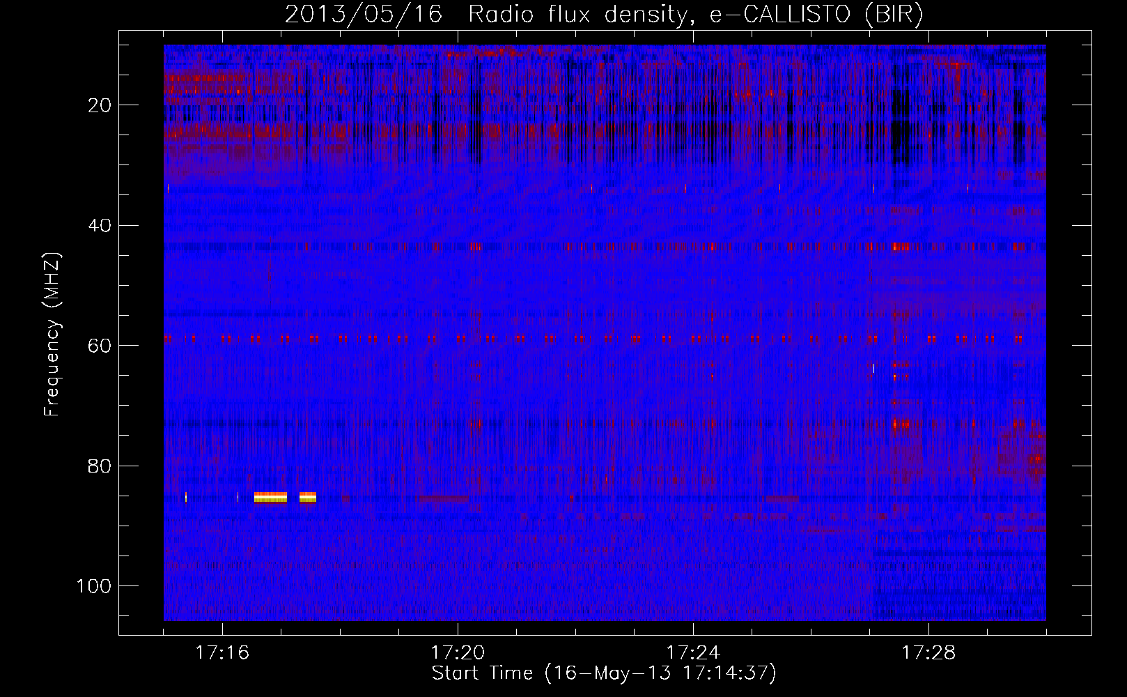
Task: Click the 17:20 time tick label
Action: [458, 653]
